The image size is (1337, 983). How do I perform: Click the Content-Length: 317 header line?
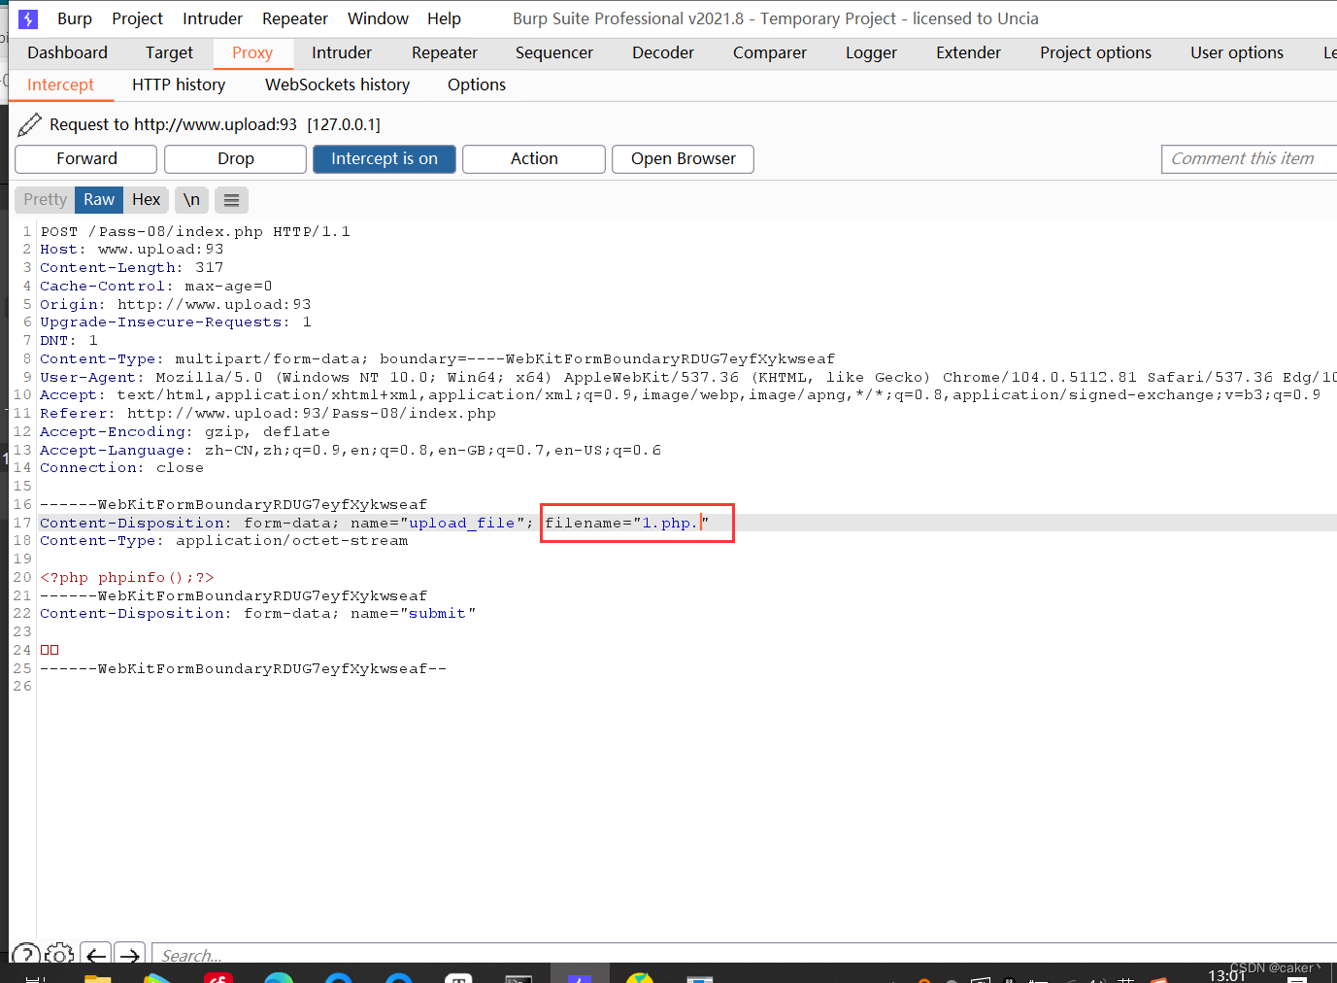(x=132, y=268)
